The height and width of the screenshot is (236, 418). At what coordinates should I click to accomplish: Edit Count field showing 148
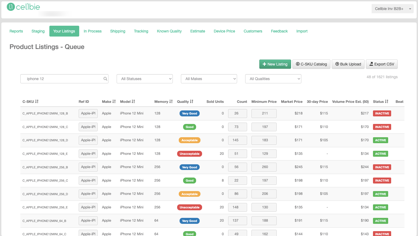pyautogui.click(x=238, y=207)
